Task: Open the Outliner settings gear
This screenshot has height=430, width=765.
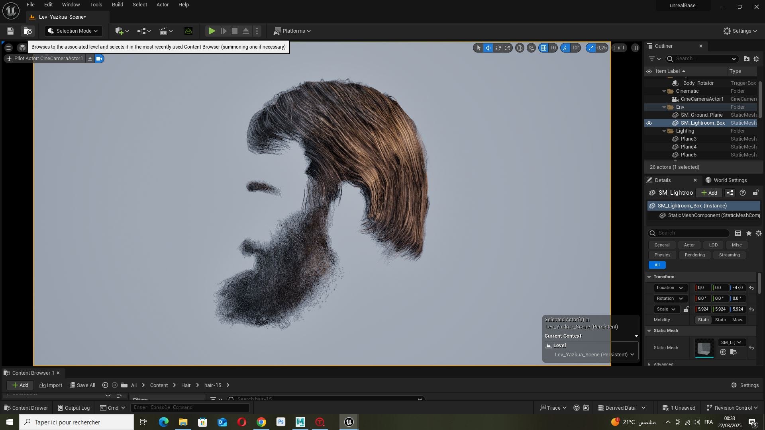Action: click(756, 59)
